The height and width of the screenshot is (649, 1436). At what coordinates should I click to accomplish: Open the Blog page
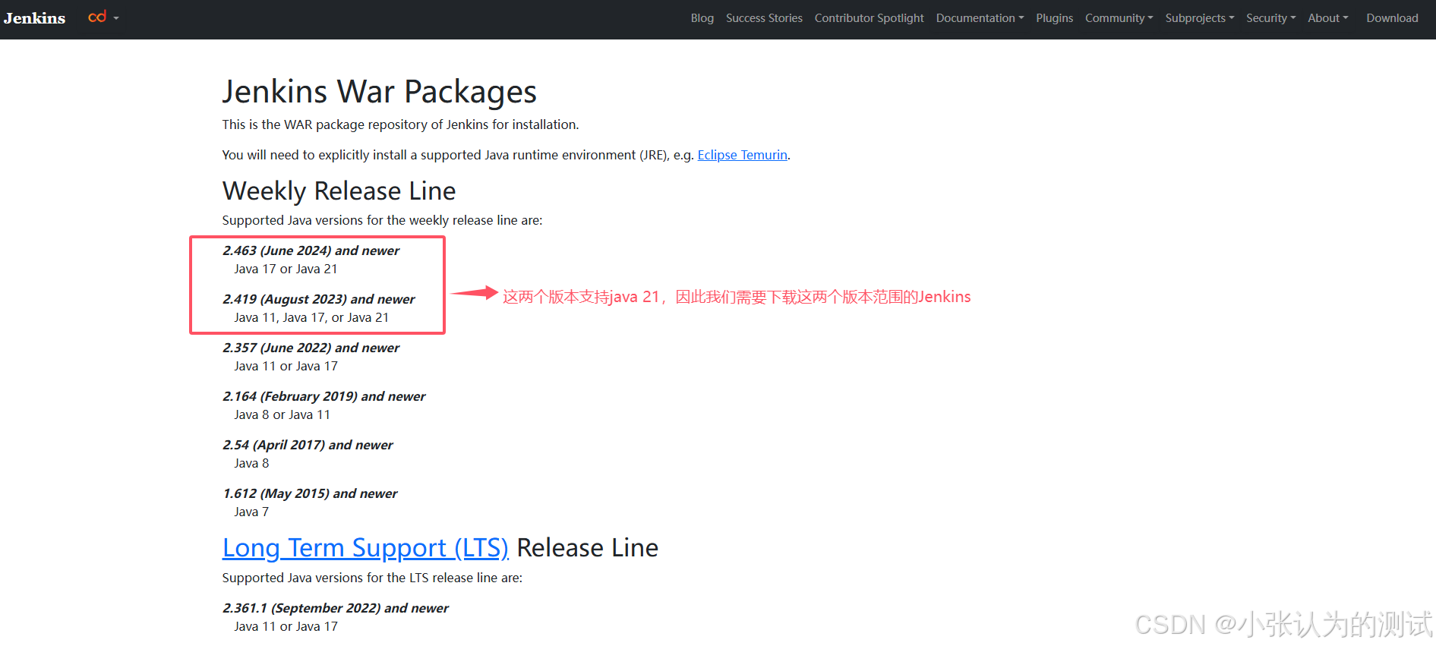702,18
